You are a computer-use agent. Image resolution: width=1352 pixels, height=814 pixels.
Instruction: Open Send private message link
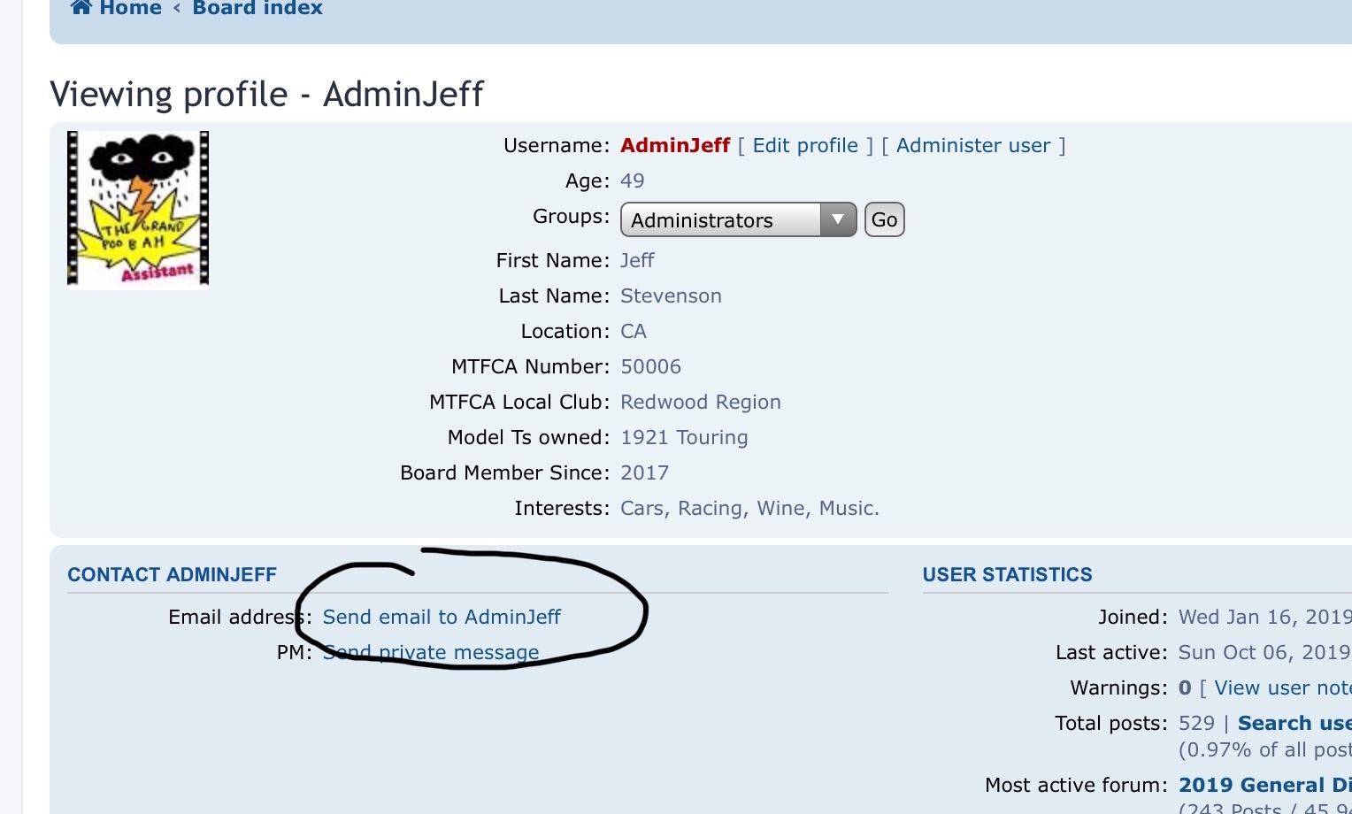[x=431, y=653]
